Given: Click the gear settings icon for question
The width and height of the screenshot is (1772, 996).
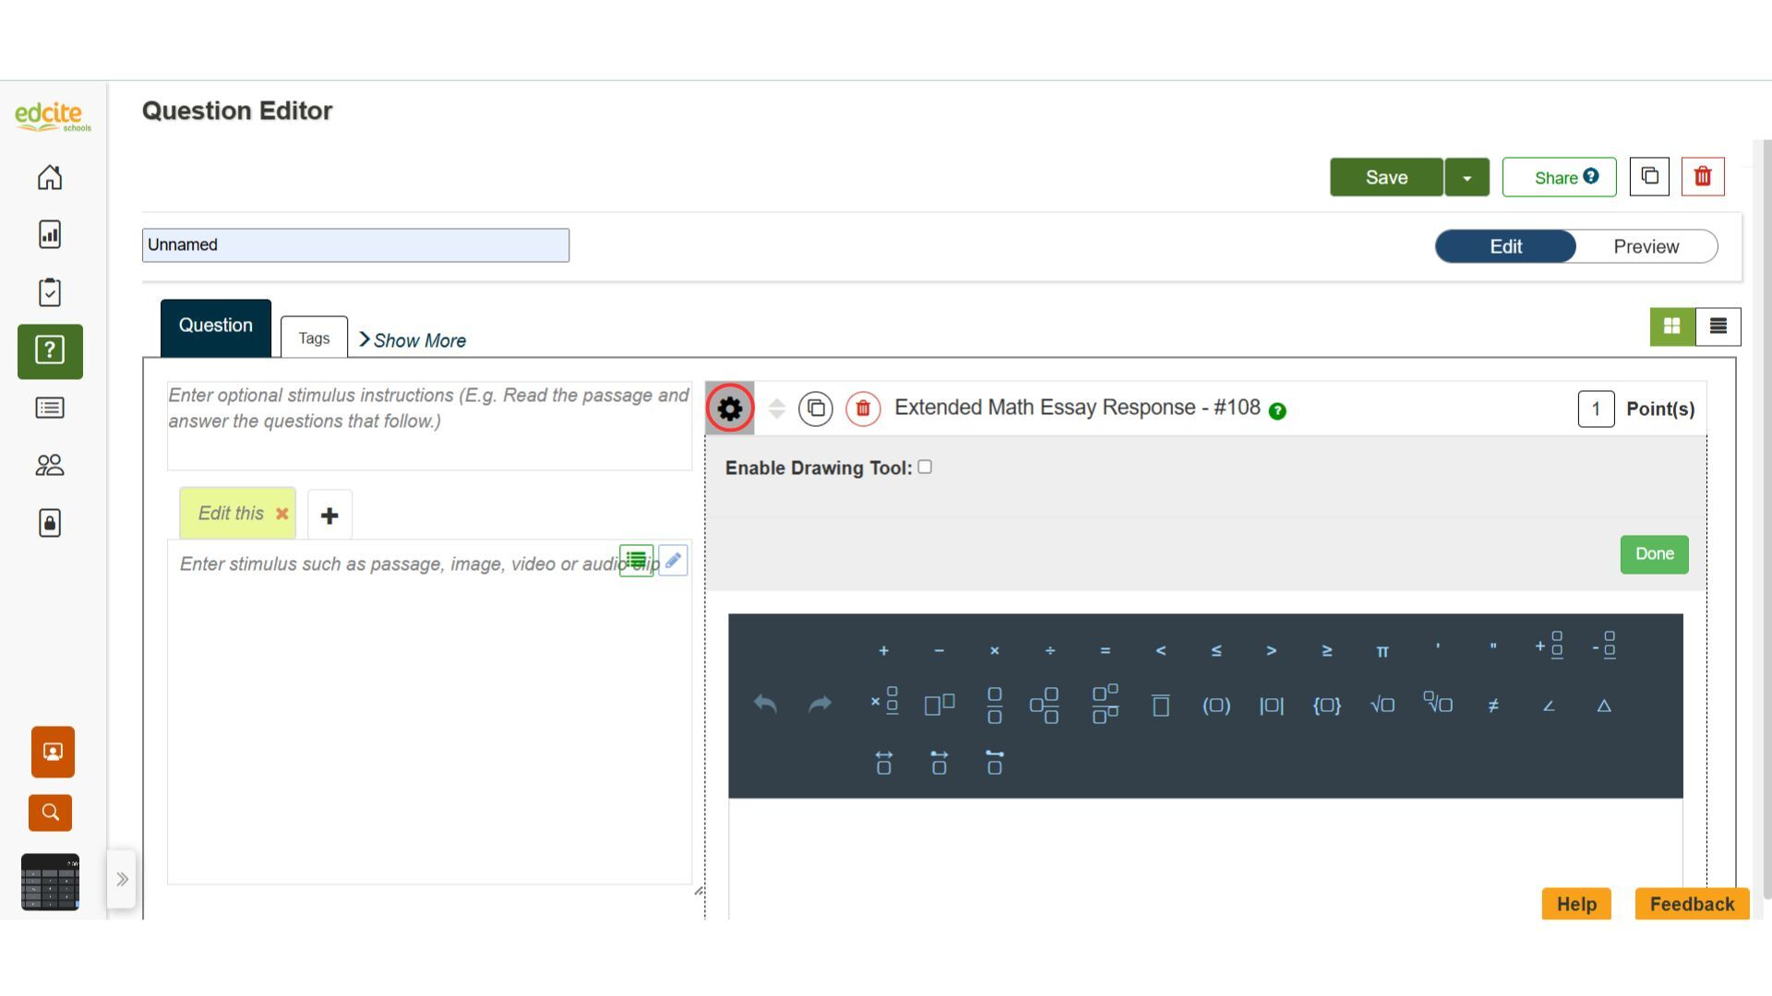Looking at the screenshot, I should (x=729, y=409).
